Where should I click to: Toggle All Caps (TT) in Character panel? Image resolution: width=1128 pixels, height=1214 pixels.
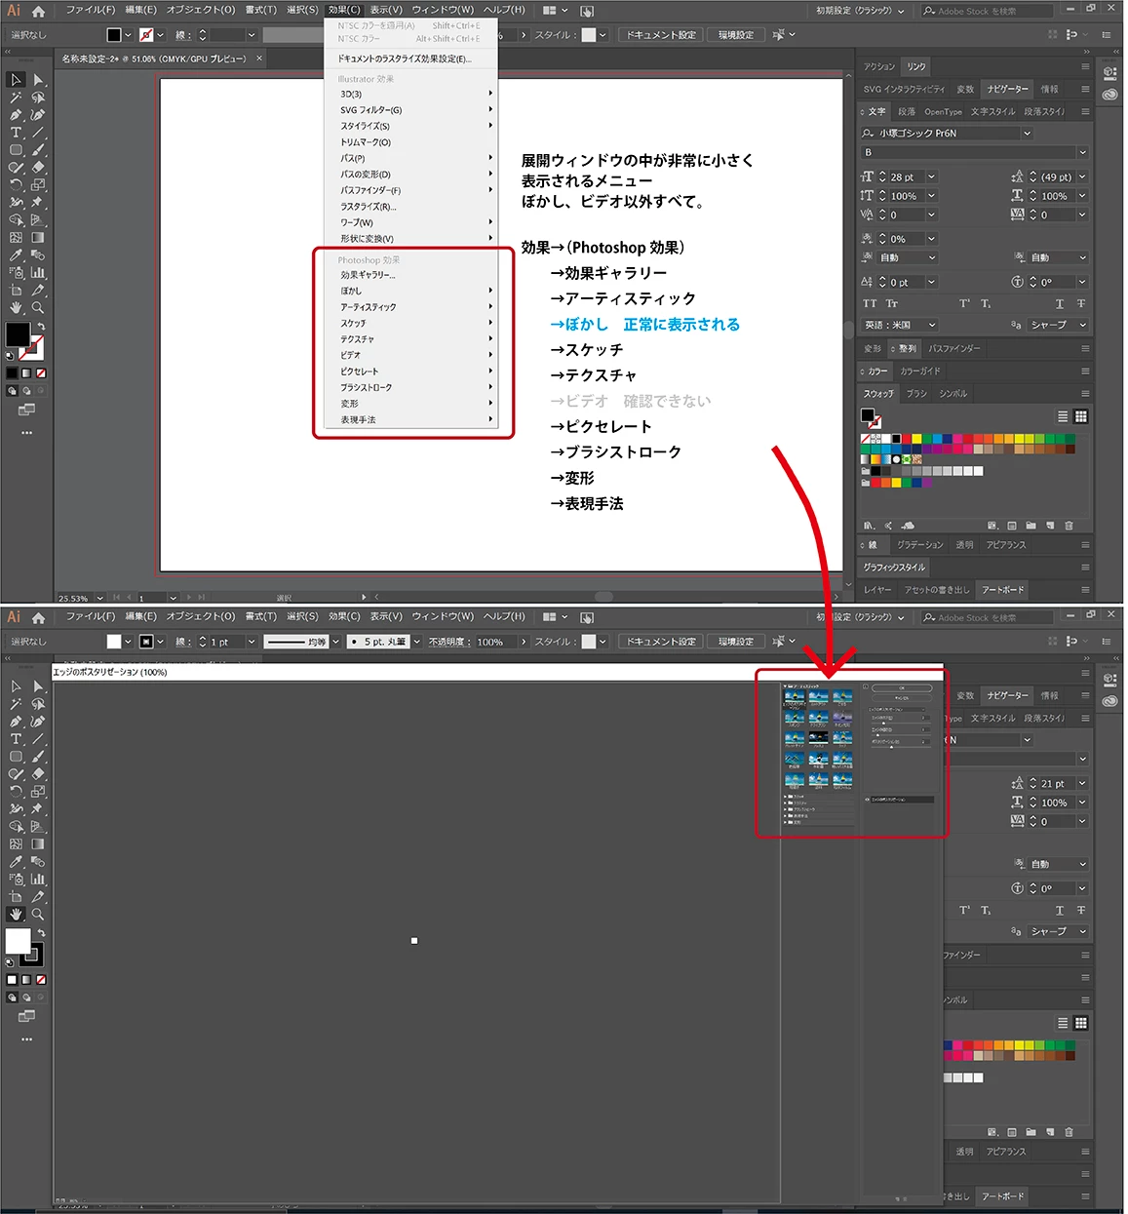[x=870, y=304]
